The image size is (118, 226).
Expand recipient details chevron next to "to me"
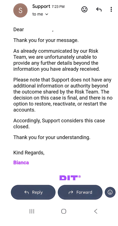click(x=47, y=14)
